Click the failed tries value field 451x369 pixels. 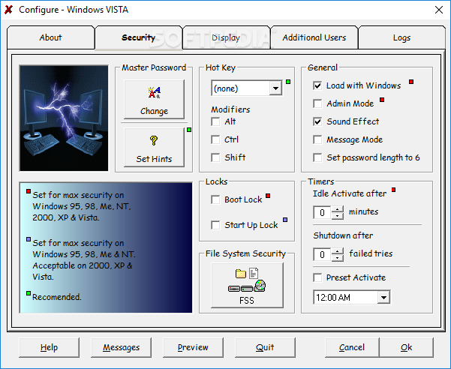coord(322,254)
